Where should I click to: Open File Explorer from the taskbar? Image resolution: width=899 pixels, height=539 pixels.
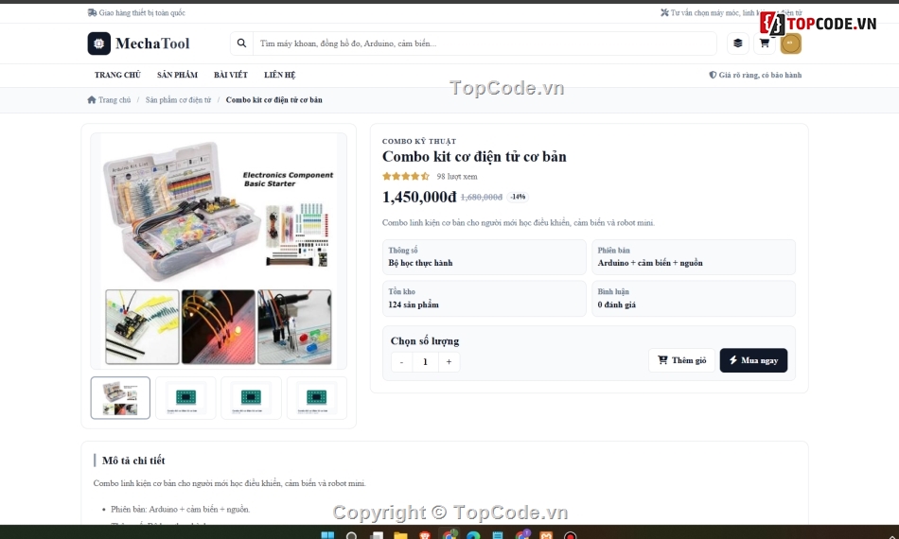click(400, 535)
